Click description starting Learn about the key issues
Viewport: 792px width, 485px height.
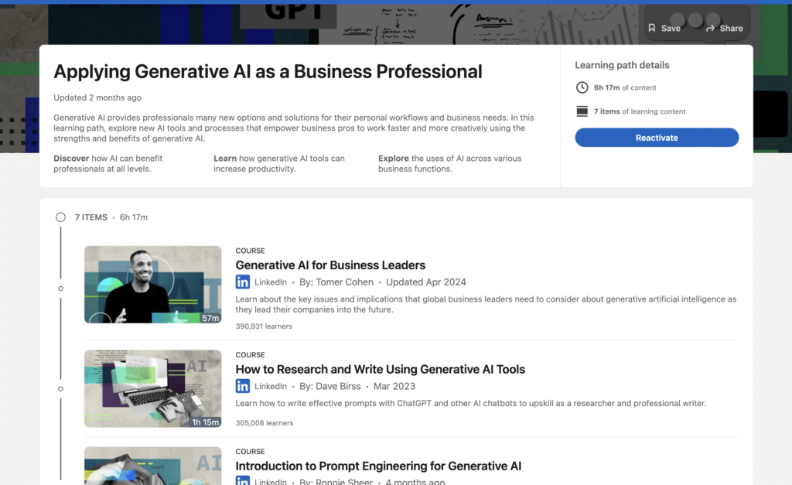click(x=486, y=304)
